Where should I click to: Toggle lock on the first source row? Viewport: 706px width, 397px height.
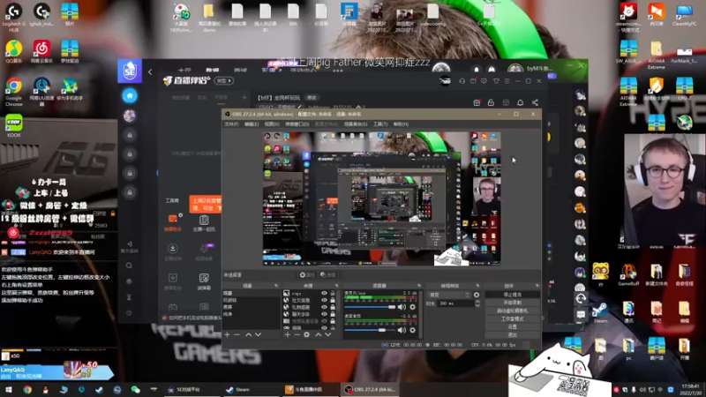pos(333,293)
